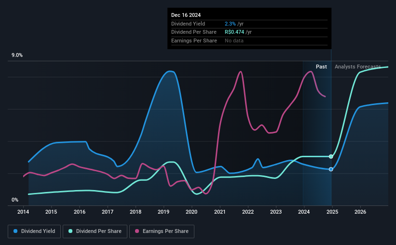Click the tooltip 'Dividend Per Share' row label
The width and height of the screenshot is (396, 245).
[x=194, y=32]
